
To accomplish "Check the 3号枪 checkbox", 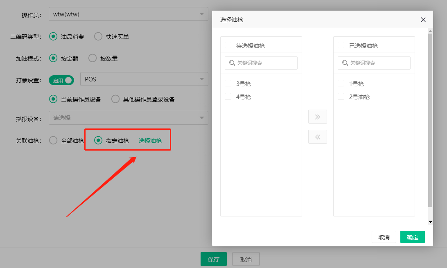I will [228, 83].
